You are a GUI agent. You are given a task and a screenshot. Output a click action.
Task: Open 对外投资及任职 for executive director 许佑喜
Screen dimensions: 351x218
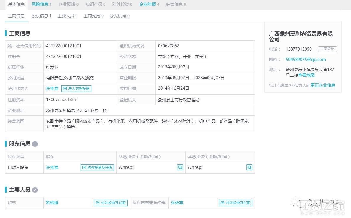click(236, 203)
